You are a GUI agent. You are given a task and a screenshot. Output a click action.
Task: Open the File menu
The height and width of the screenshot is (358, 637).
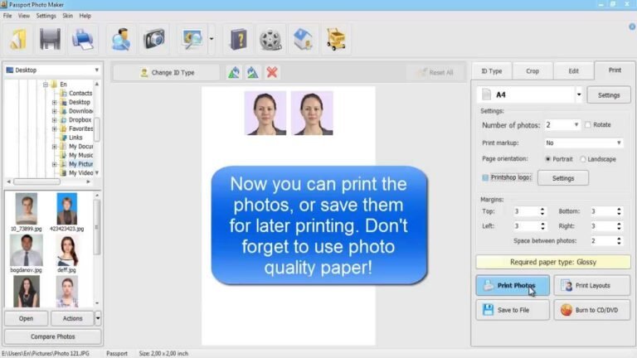point(7,16)
